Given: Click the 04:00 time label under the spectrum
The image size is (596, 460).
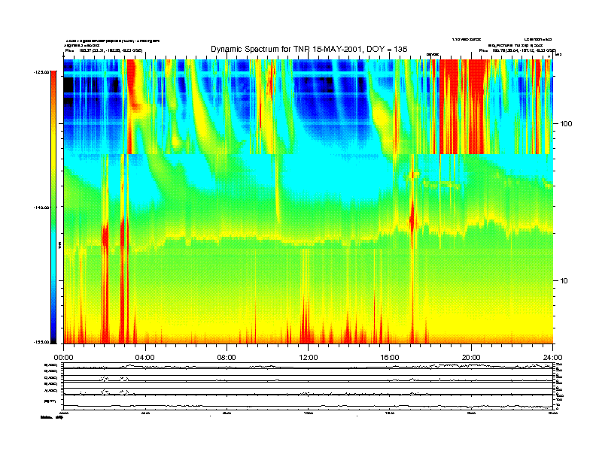Looking at the screenshot, I should [145, 358].
